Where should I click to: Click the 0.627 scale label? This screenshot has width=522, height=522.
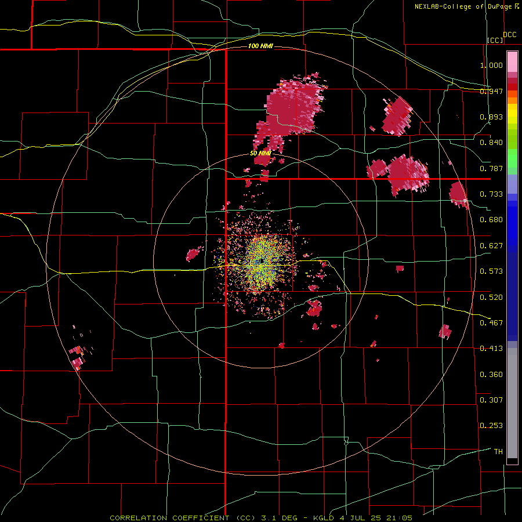491,246
